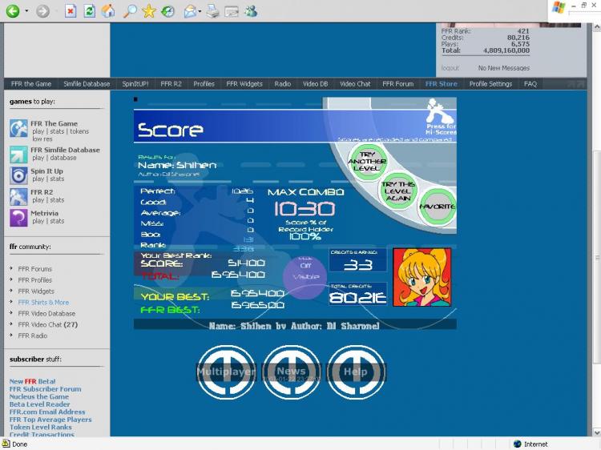The image size is (601, 450).
Task: Click low res link under FFR The Game
Action: tap(42, 139)
